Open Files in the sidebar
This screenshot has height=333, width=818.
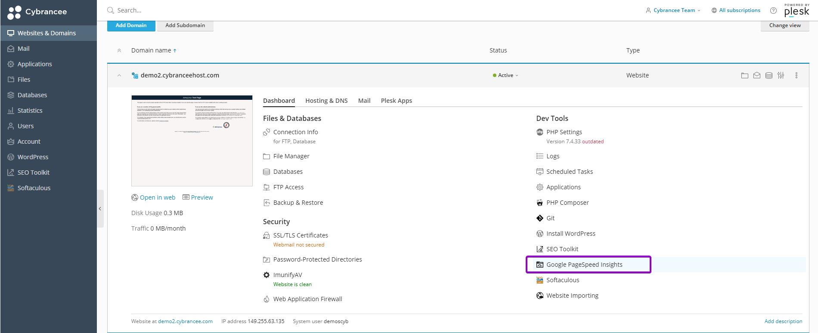tap(49, 80)
